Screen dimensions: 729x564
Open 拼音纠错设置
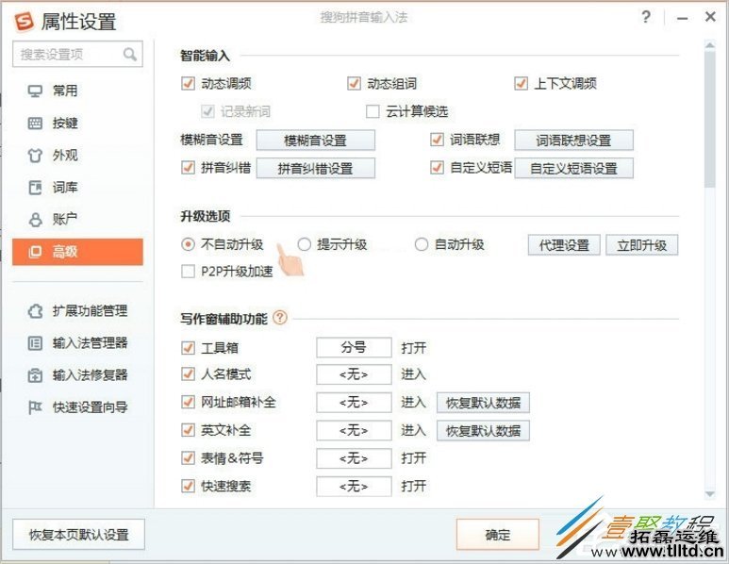coord(316,168)
